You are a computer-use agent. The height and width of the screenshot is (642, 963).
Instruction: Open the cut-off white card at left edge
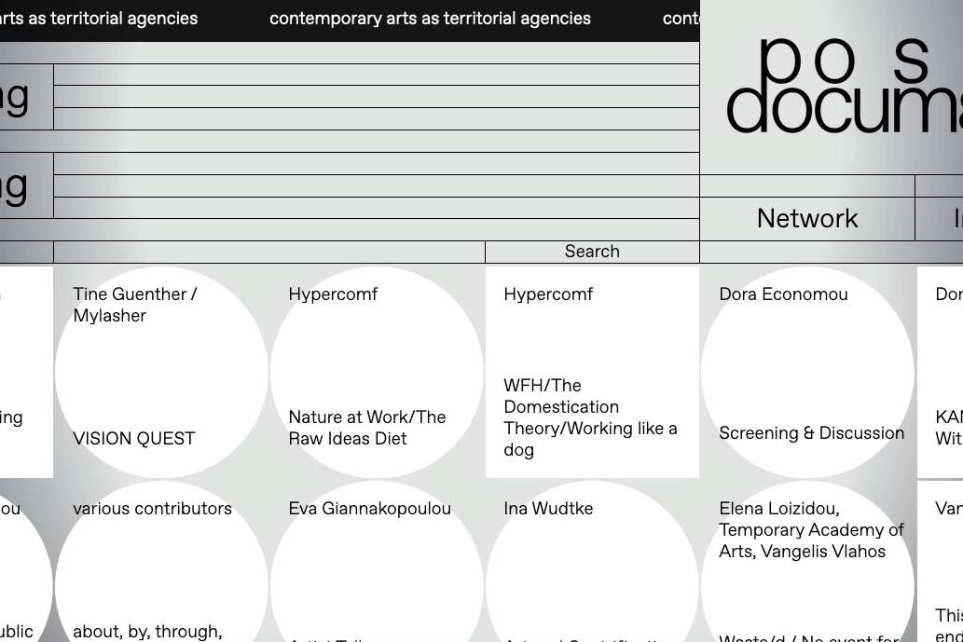[25, 373]
